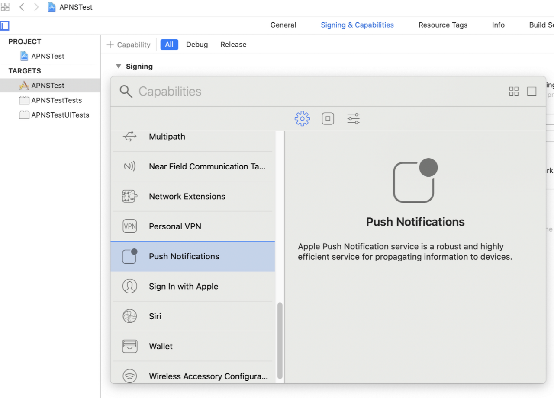The height and width of the screenshot is (398, 554).
Task: Open the Signing & Capabilities tab
Action: point(357,25)
